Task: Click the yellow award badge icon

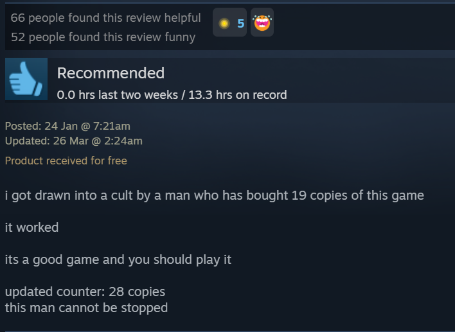Action: pos(224,23)
